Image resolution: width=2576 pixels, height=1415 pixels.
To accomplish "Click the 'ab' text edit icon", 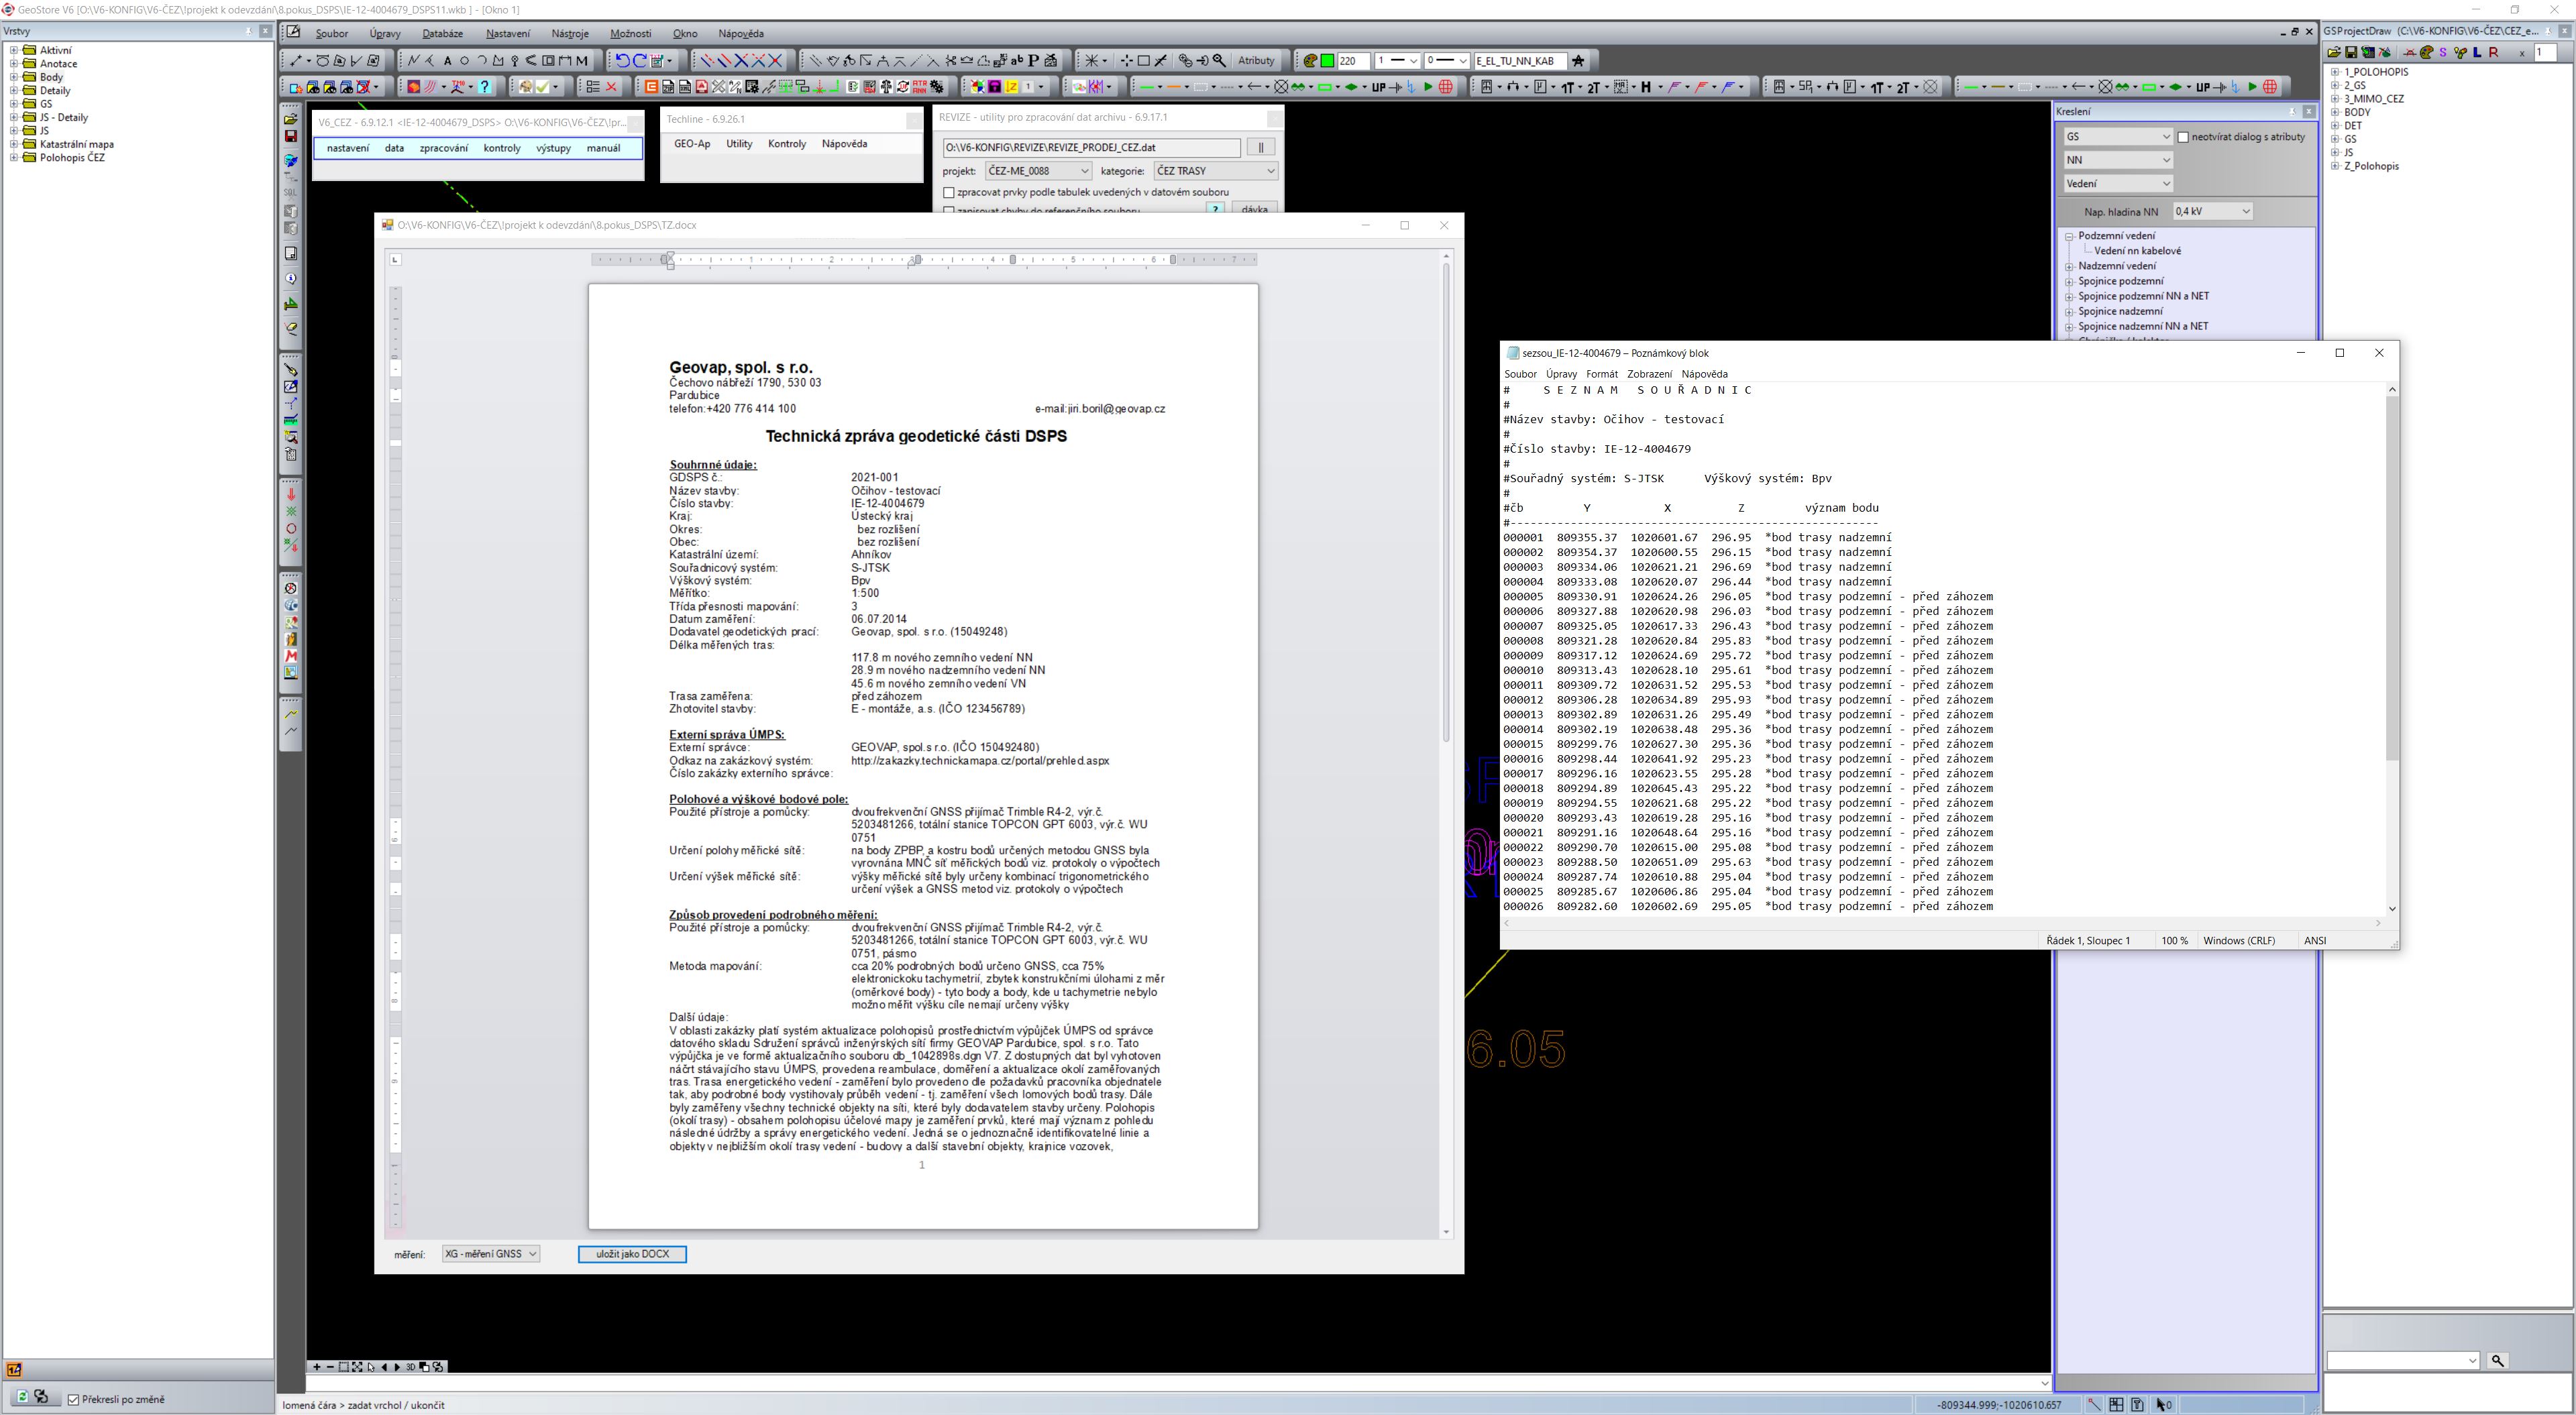I will coord(1017,60).
